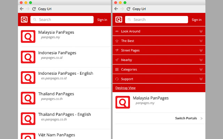Open the Look Around menu item
Viewport: 223px width, 139px height.
coord(159,31)
